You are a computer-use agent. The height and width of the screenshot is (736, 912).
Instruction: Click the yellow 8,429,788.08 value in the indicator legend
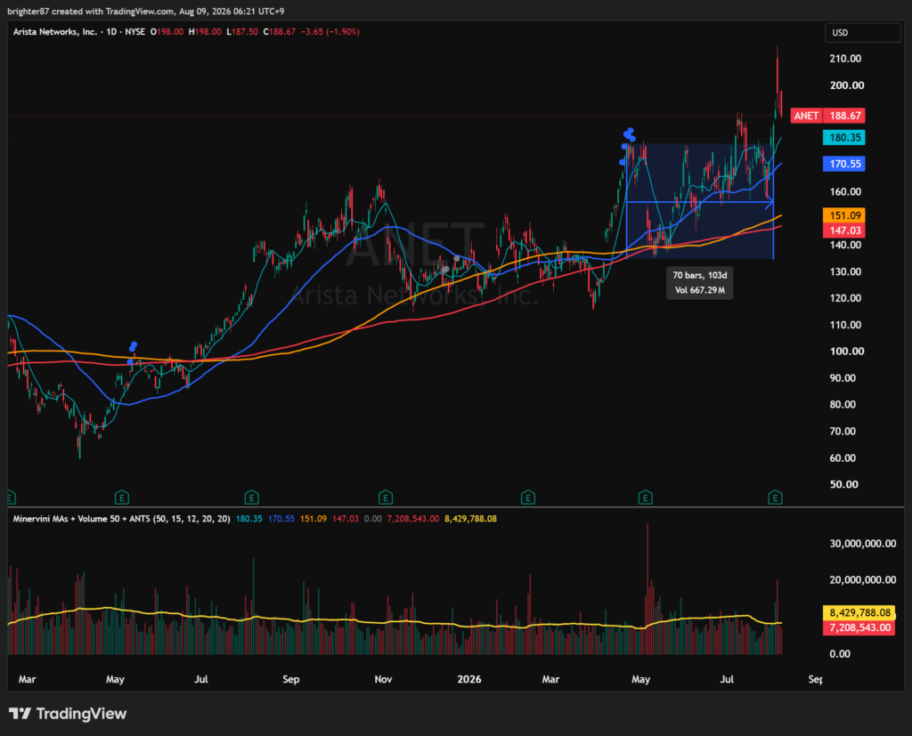coord(470,519)
